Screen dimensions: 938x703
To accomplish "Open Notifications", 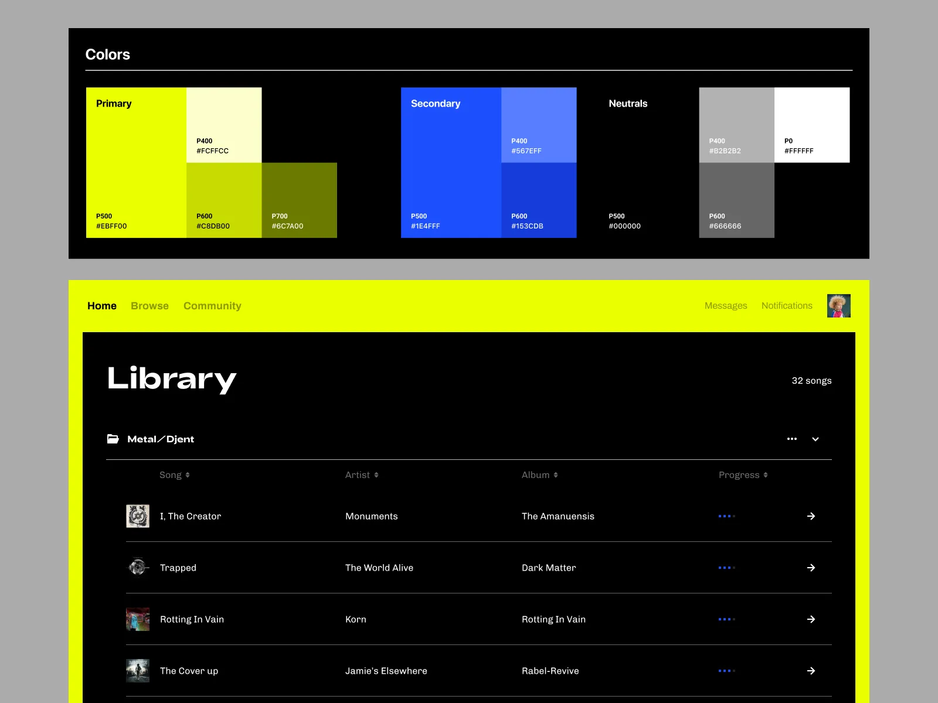I will tap(787, 305).
